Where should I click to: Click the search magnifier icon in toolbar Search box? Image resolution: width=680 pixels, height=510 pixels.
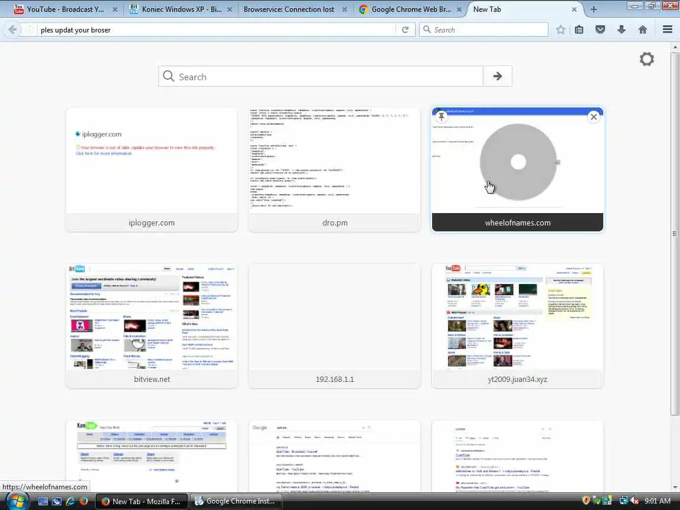point(427,30)
